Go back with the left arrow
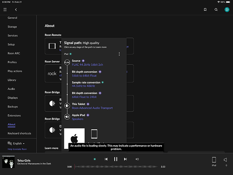The height and width of the screenshot is (175, 233). (16, 10)
